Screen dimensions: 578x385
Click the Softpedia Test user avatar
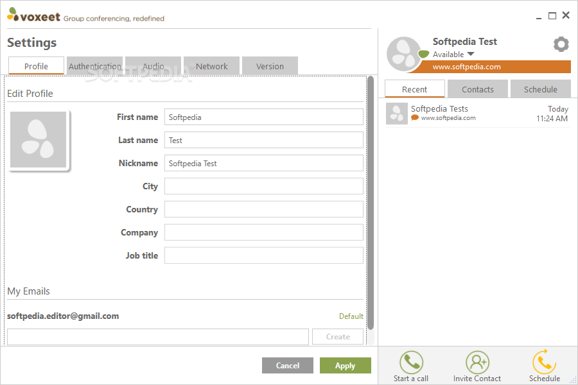coord(403,54)
